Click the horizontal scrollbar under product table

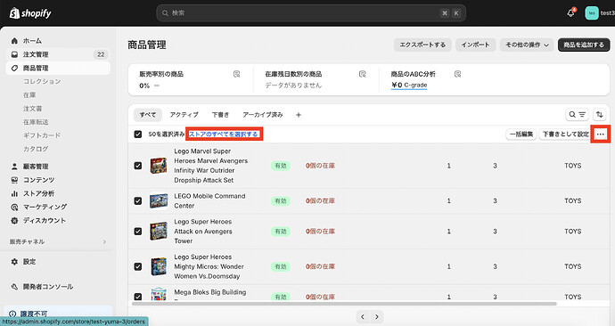344,304
